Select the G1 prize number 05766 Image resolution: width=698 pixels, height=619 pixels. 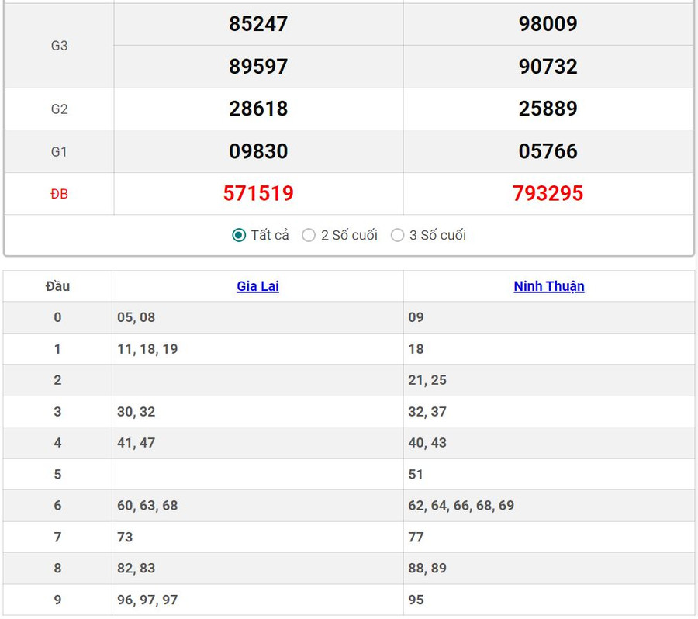coord(548,151)
